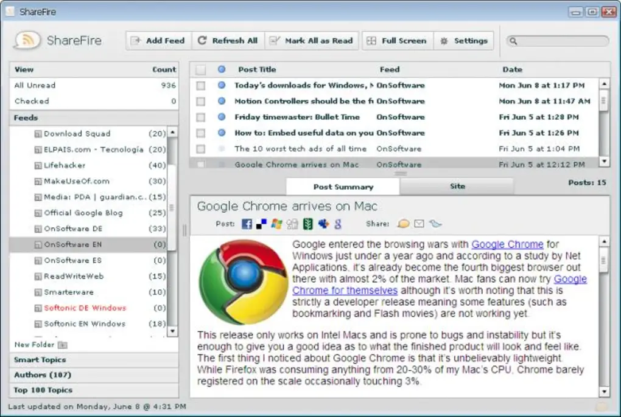Click the feeds list scroll-up arrow

tap(172, 132)
